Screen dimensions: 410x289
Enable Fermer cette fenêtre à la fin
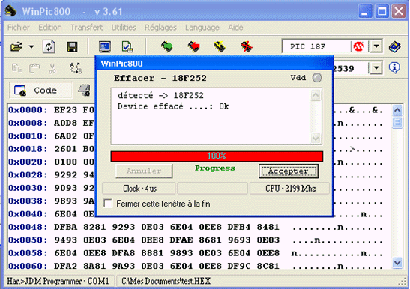[x=108, y=204]
